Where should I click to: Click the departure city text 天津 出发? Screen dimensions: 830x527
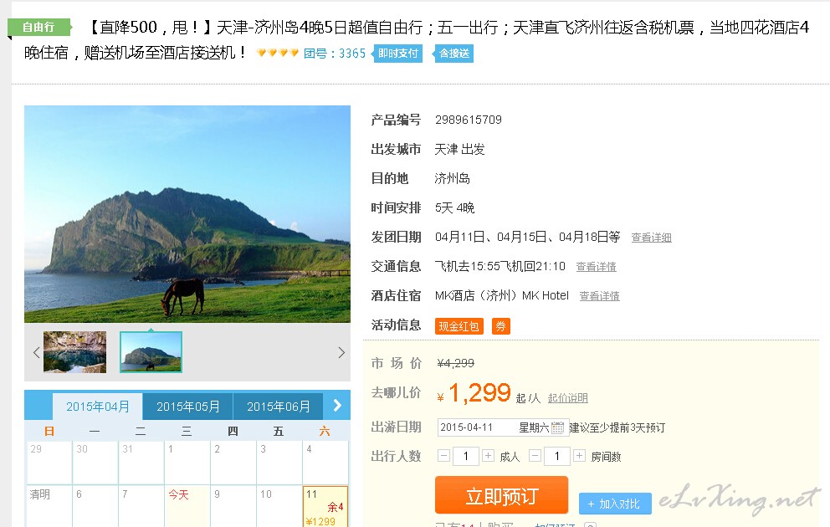coord(459,150)
